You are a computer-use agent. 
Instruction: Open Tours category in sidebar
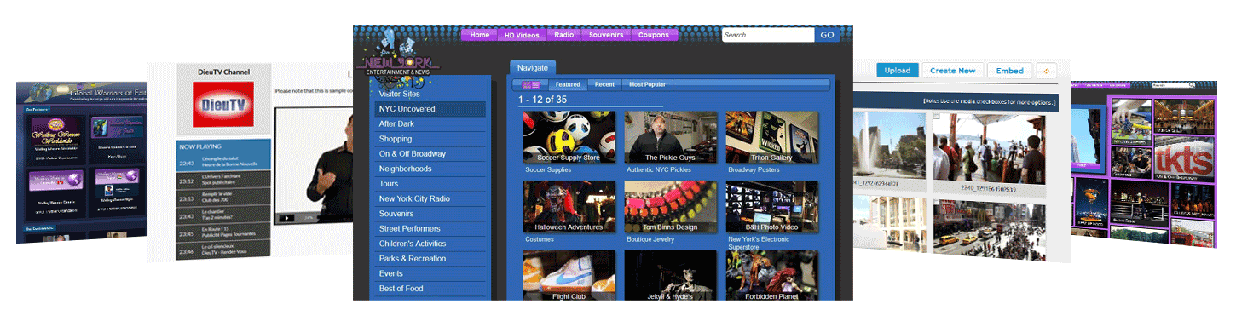(x=430, y=184)
